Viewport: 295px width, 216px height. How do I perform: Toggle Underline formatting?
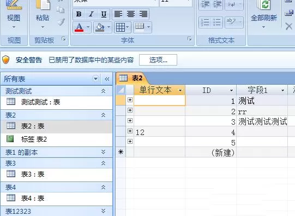[x=104, y=14]
